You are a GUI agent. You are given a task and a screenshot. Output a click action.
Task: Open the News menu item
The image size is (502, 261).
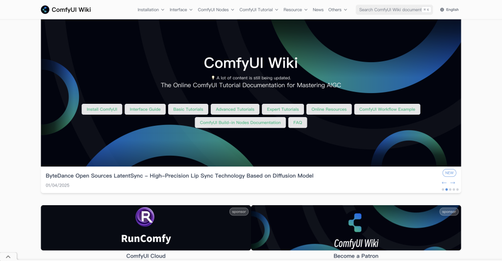[318, 10]
